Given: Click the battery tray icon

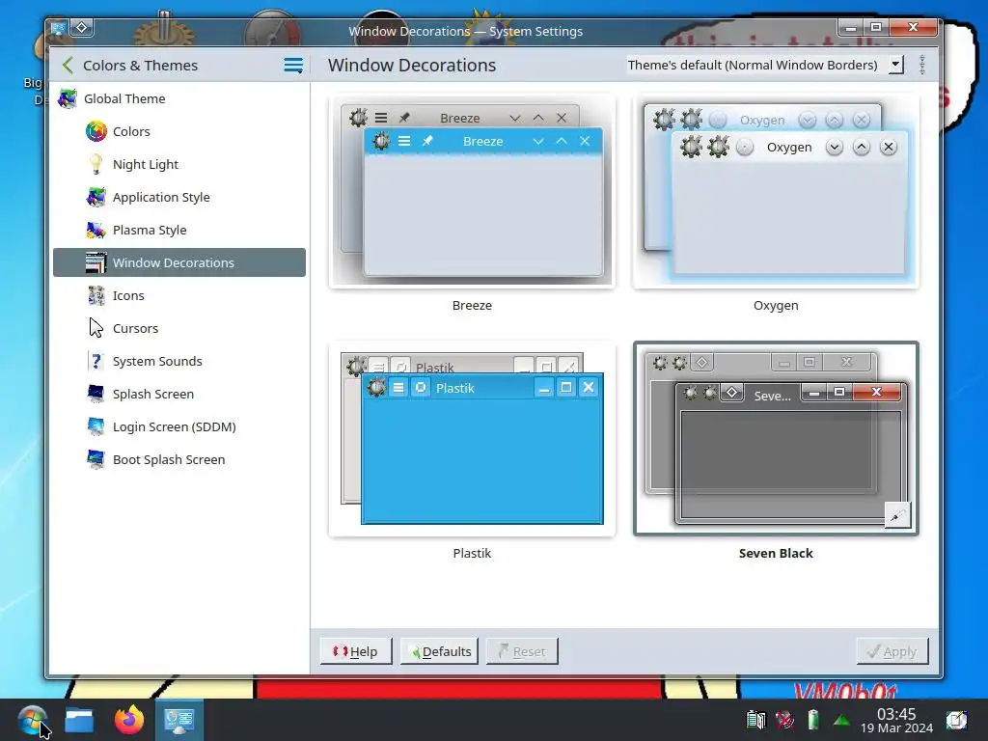Looking at the screenshot, I should pos(812,720).
